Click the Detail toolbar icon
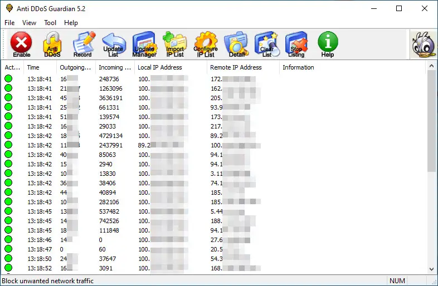 [236, 45]
